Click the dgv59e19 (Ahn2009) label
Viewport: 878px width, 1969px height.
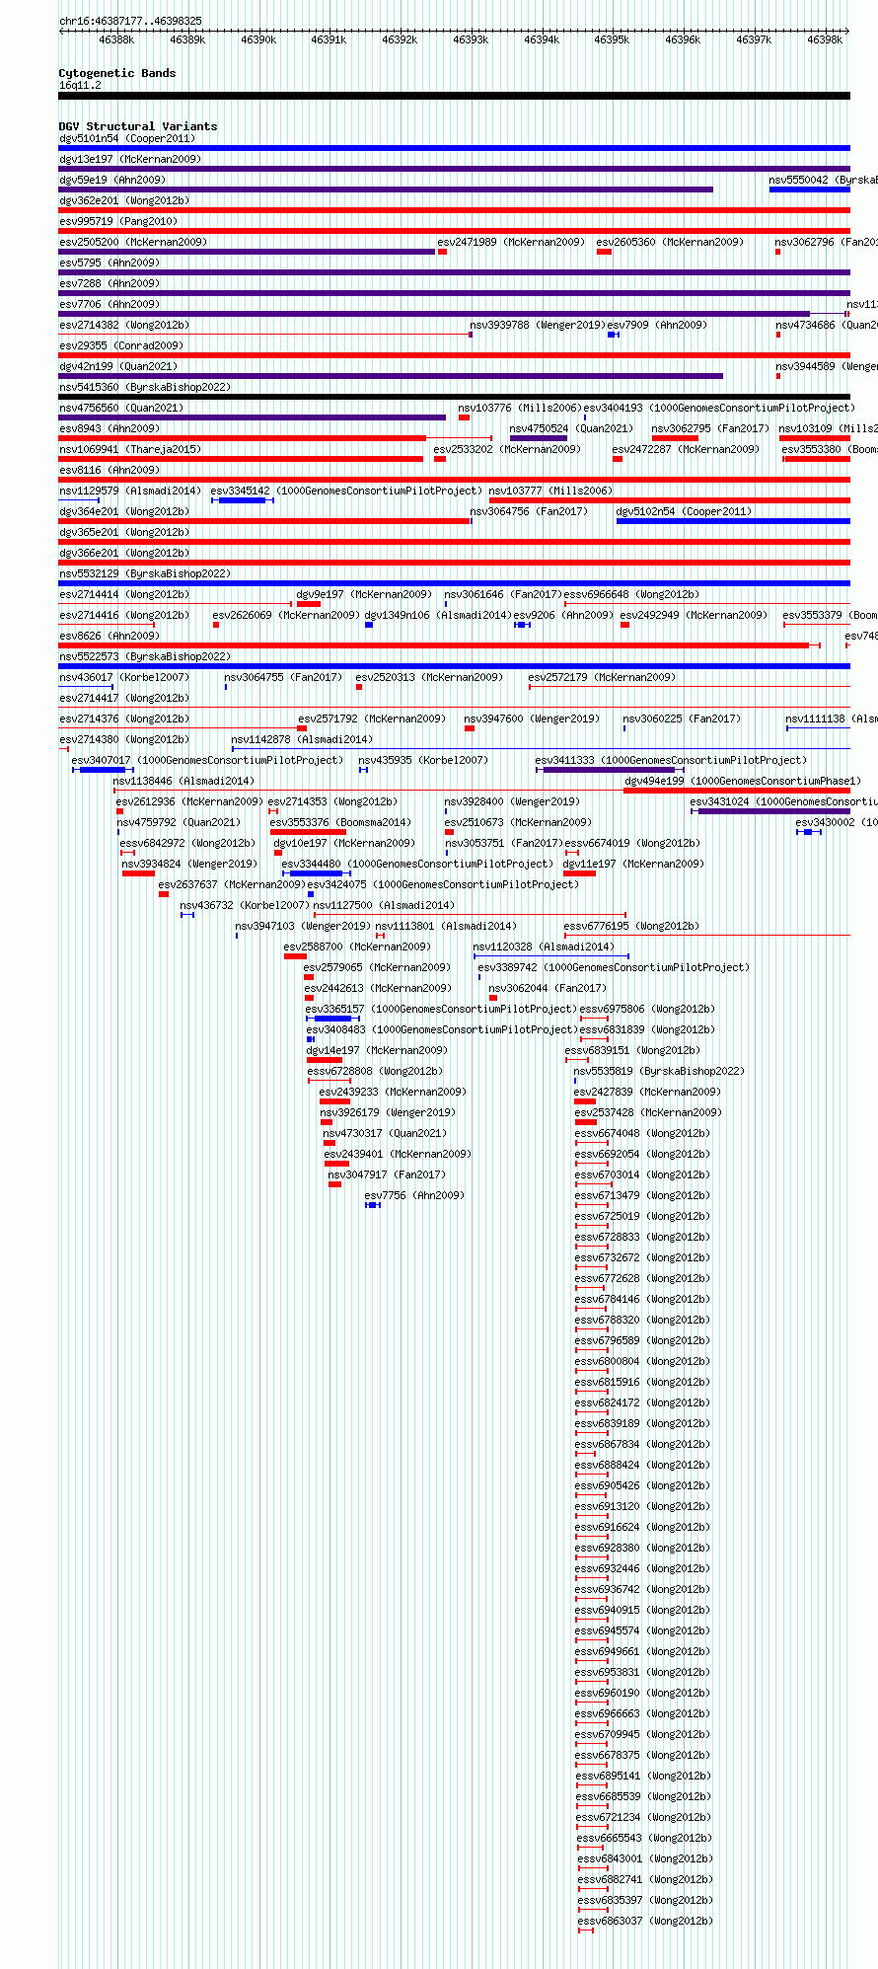[x=112, y=180]
